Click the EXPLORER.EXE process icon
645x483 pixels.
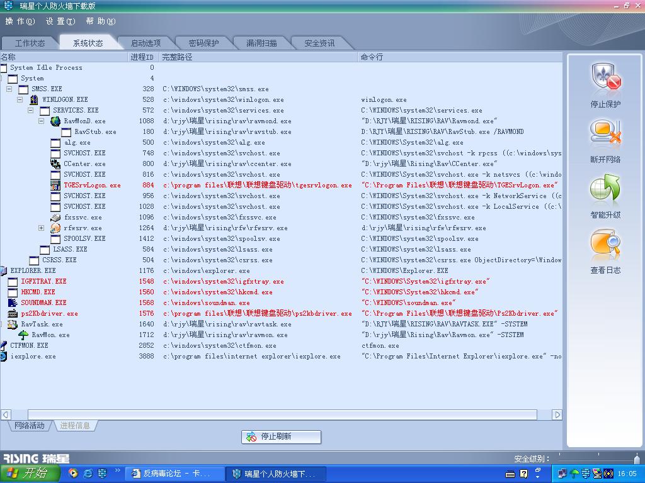pos(3,270)
